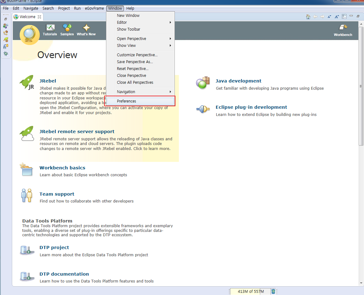364x295 pixels.
Task: Open the Run menu
Action: click(77, 8)
